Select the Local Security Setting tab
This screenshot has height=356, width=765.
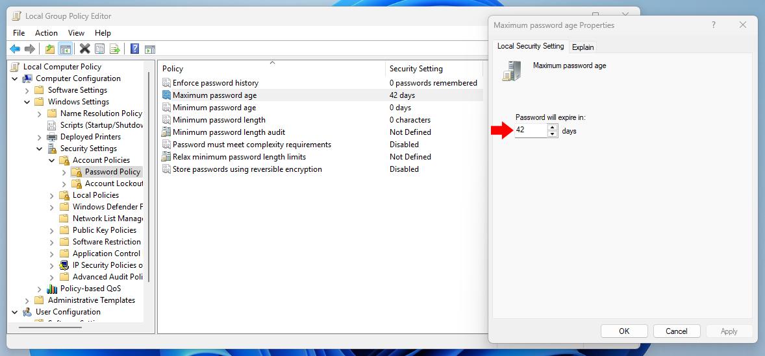(x=531, y=46)
